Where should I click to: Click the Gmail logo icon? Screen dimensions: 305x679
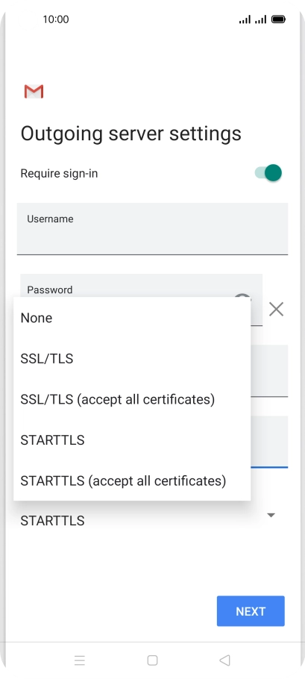(34, 91)
